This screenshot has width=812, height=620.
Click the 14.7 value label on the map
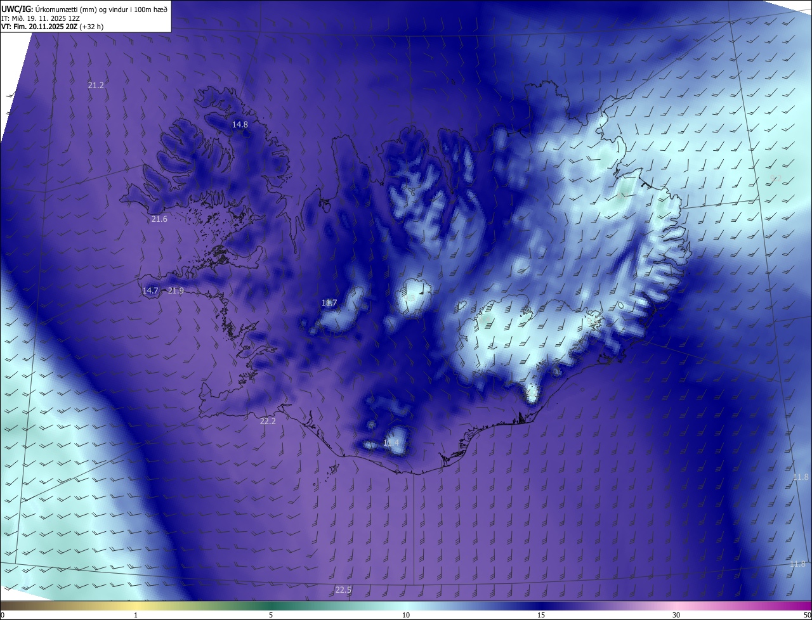tap(150, 291)
